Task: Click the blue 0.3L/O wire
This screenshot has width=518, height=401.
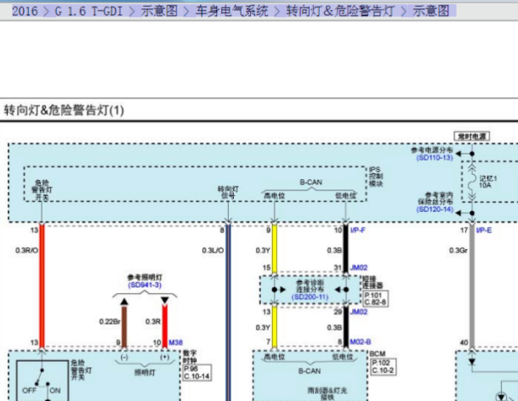Action: (x=228, y=312)
